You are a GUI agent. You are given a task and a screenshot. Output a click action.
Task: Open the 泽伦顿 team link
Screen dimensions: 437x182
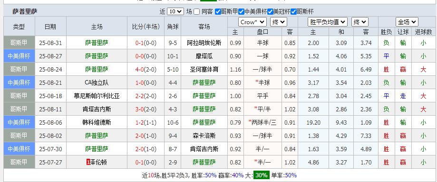tap(98, 162)
